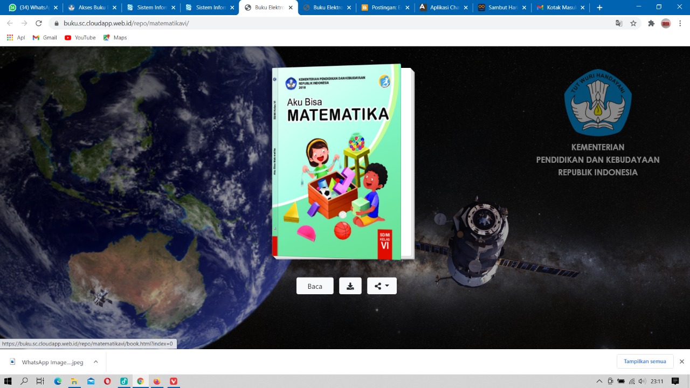Click the Tut Wuri Handayani ministry logo
This screenshot has height=388, width=690.
tap(598, 102)
